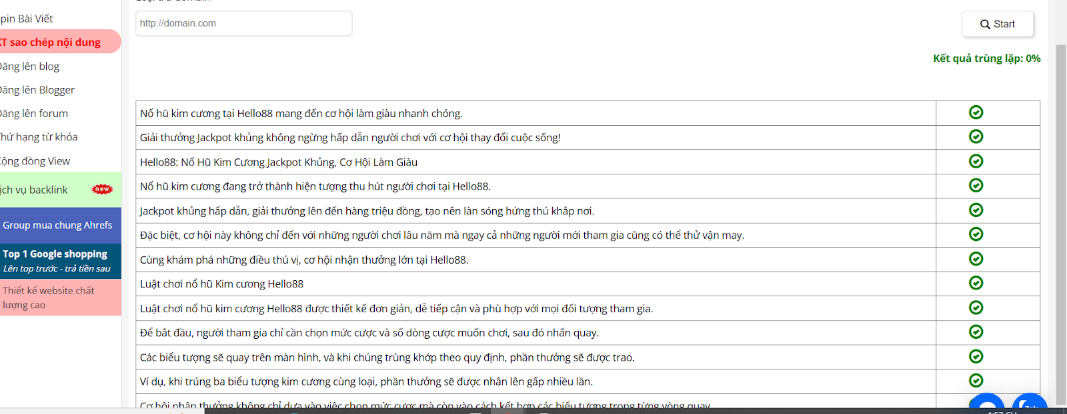1067x414 pixels.
Task: Open Đăng lên forum sidebar item
Action: coord(34,113)
